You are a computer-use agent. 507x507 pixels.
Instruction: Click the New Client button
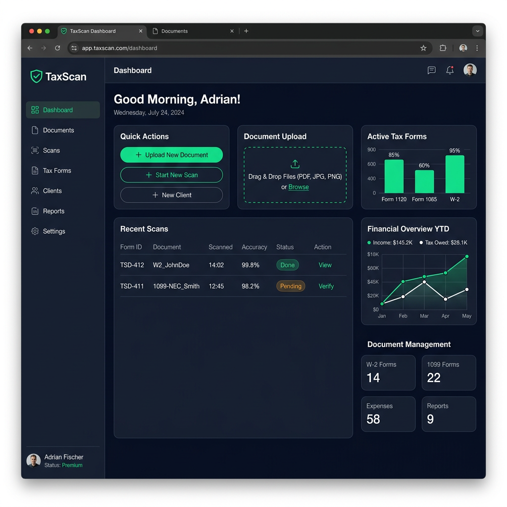(171, 195)
